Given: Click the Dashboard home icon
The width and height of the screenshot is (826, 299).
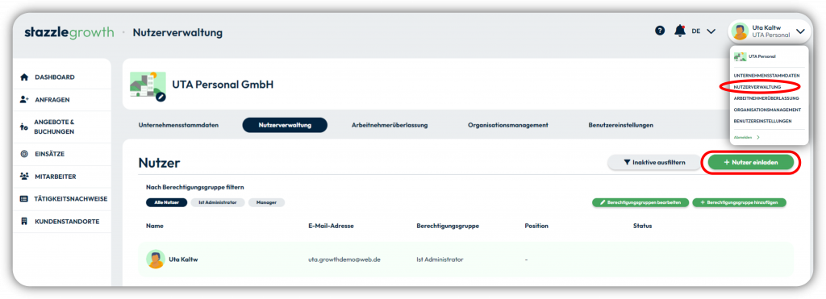Looking at the screenshot, I should (23, 77).
